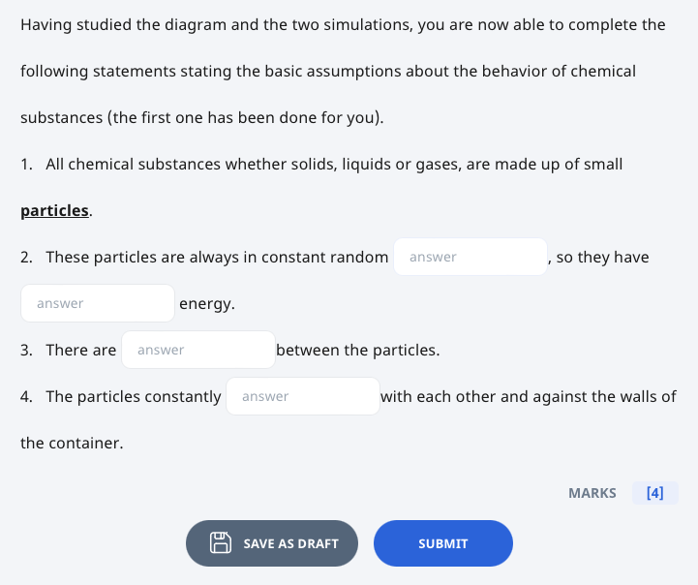Submit the answers with the SUBMIT button
This screenshot has height=585, width=698.
[443, 543]
